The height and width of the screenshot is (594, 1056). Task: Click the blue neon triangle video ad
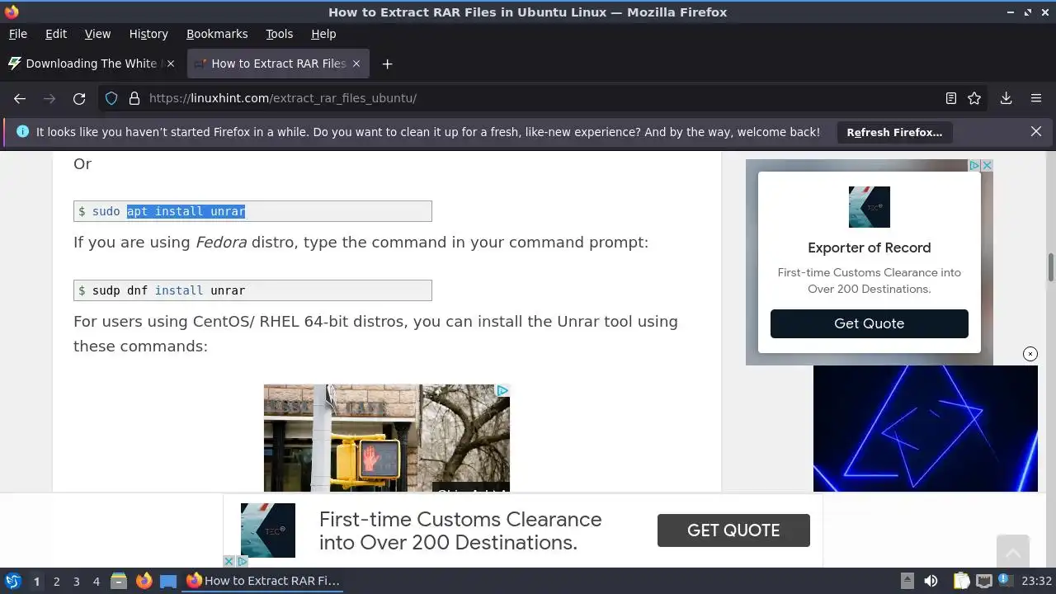click(x=925, y=428)
